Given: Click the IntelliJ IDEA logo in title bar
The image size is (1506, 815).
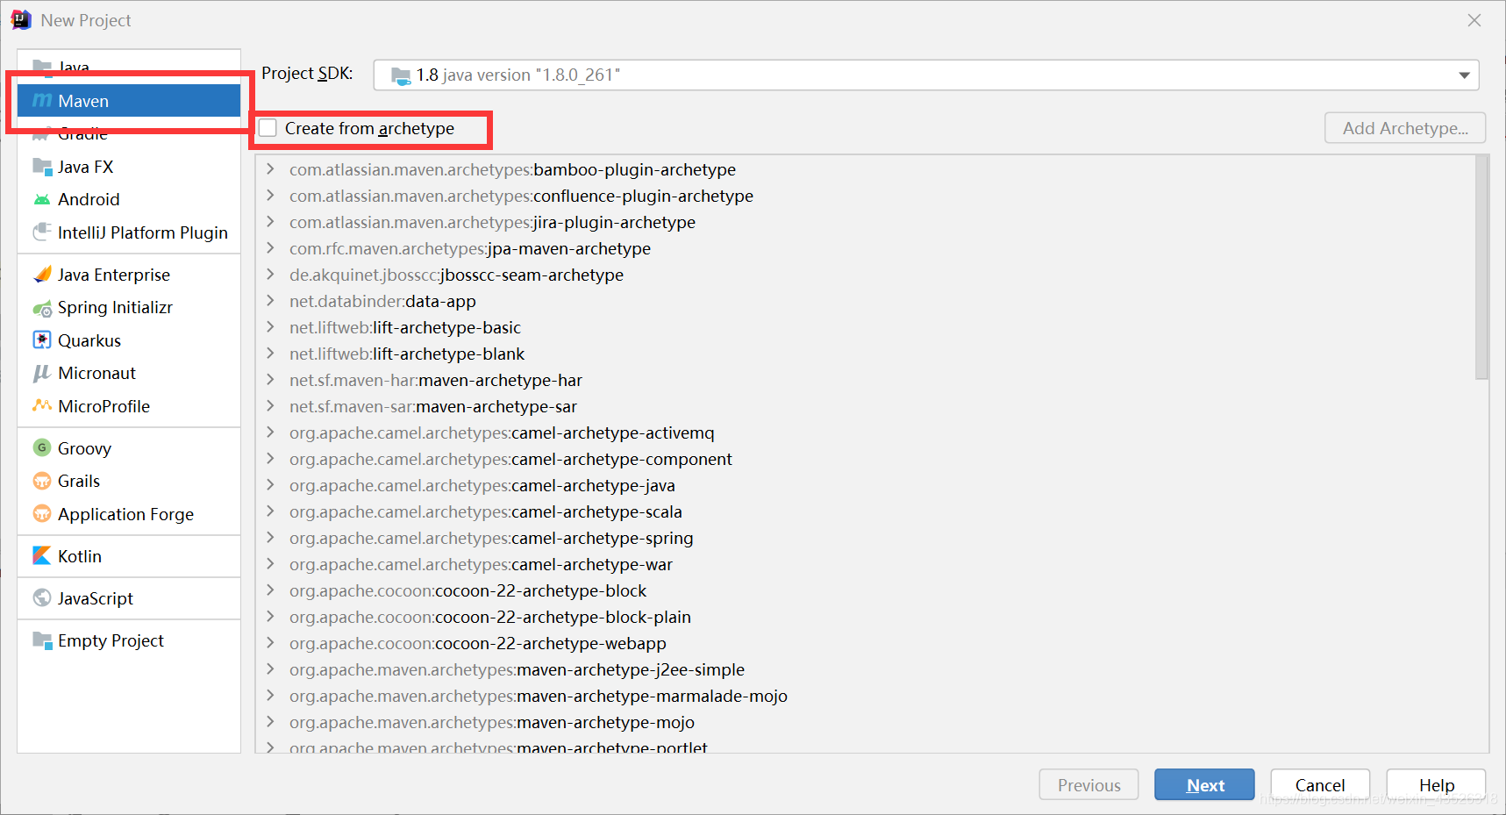Looking at the screenshot, I should [x=21, y=20].
